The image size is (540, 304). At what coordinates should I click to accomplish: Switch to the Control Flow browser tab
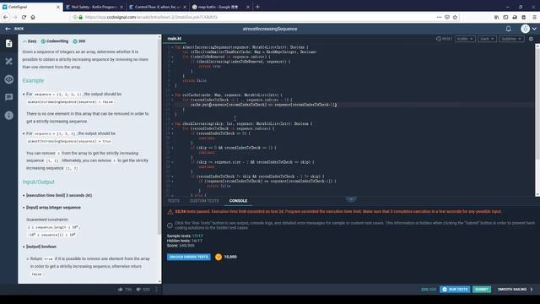pyautogui.click(x=158, y=7)
